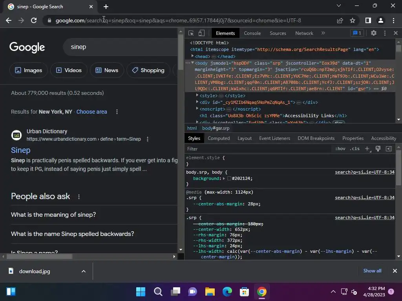The height and width of the screenshot is (301, 402).
Task: Click the share page icon in address bar
Action: pos(340,20)
